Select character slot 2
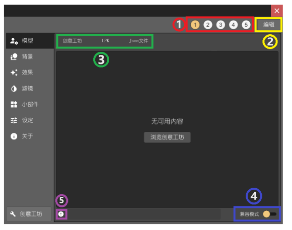Image resolution: width=292 pixels, height=230 pixels. pyautogui.click(x=208, y=25)
